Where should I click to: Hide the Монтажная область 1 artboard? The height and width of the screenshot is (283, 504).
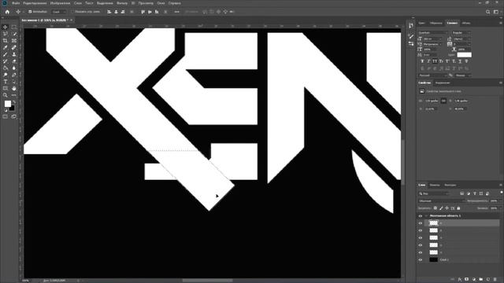point(421,216)
